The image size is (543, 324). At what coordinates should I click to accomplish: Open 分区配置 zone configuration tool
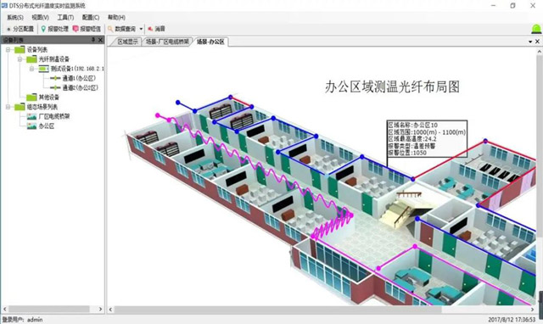point(20,29)
